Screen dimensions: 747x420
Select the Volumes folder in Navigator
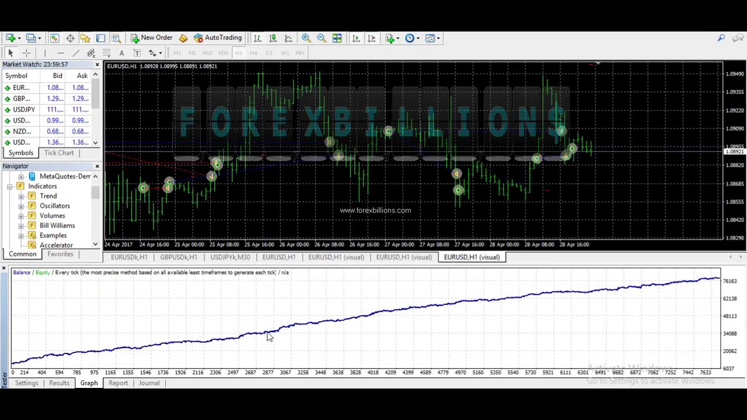[52, 216]
